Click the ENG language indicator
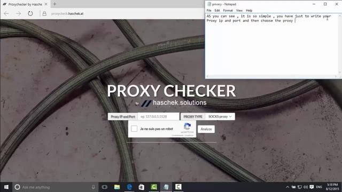The height and width of the screenshot is (192, 342). 319,187
